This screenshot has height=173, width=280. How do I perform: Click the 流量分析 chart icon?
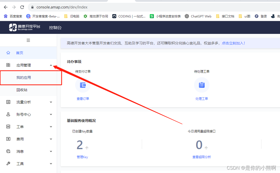(x=8, y=102)
